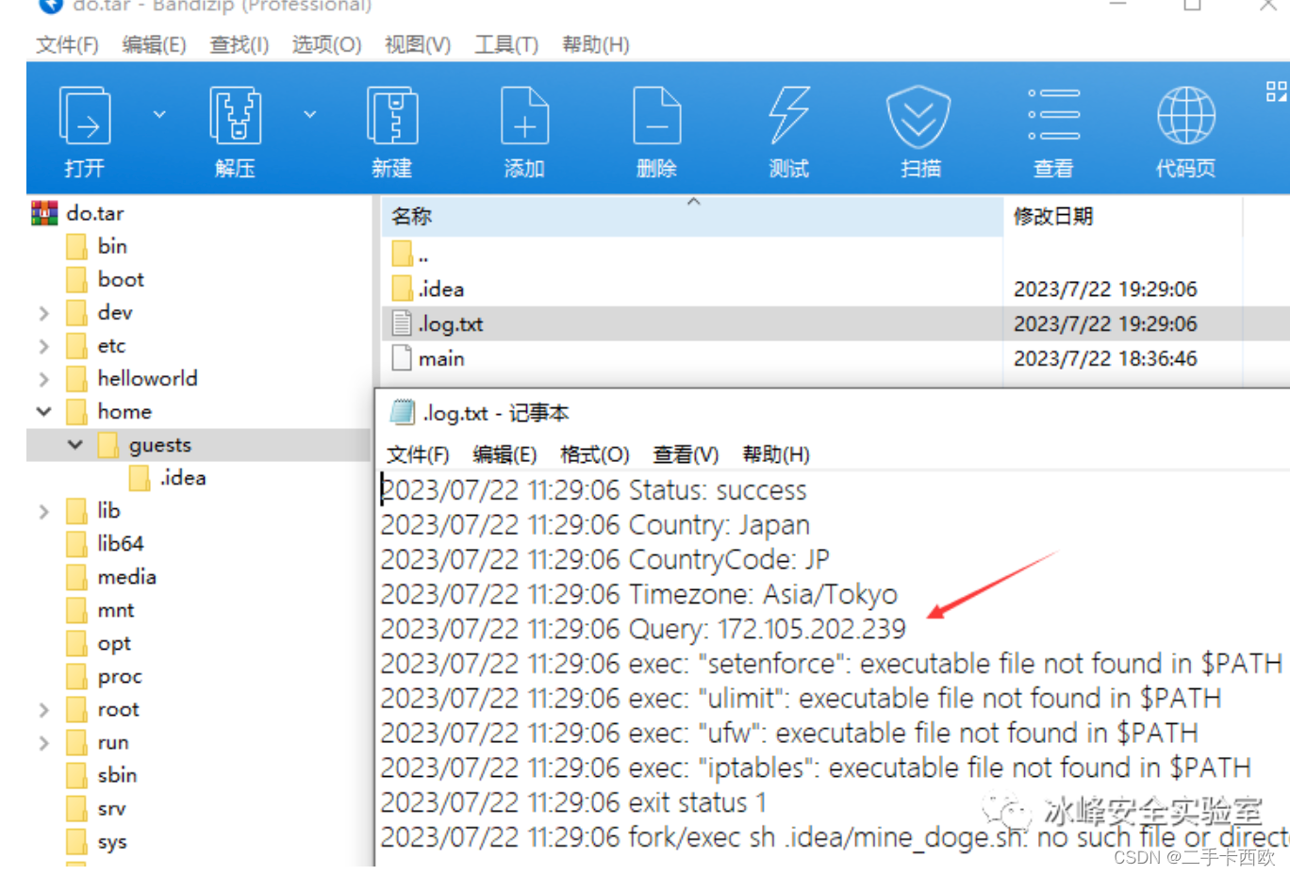The image size is (1290, 875).
Task: Select the etc folder in tree
Action: [111, 346]
